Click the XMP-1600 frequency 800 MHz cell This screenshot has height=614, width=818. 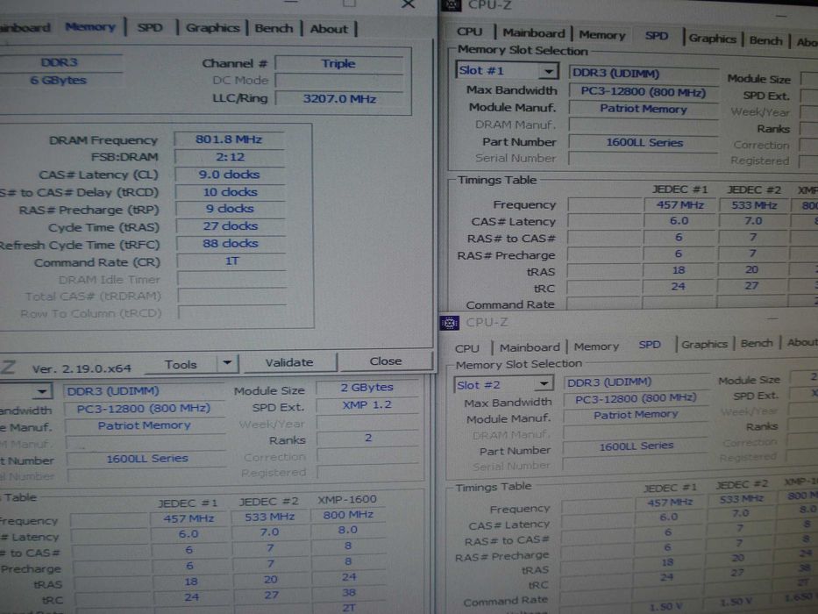point(348,515)
